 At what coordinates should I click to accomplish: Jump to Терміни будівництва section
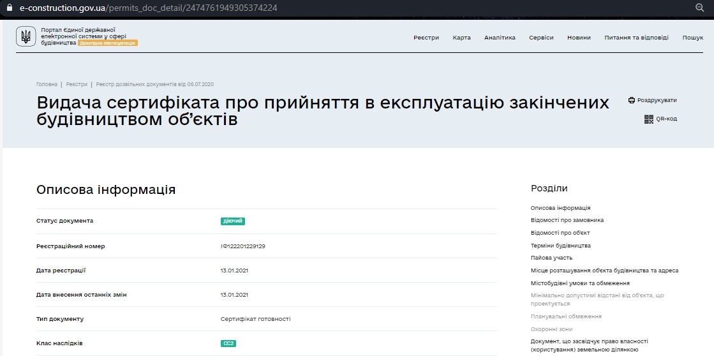(561, 246)
